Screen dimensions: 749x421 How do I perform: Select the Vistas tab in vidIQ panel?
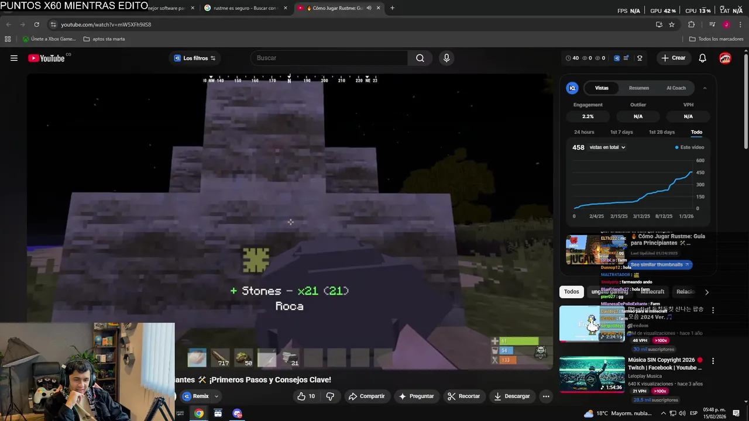[x=602, y=88]
